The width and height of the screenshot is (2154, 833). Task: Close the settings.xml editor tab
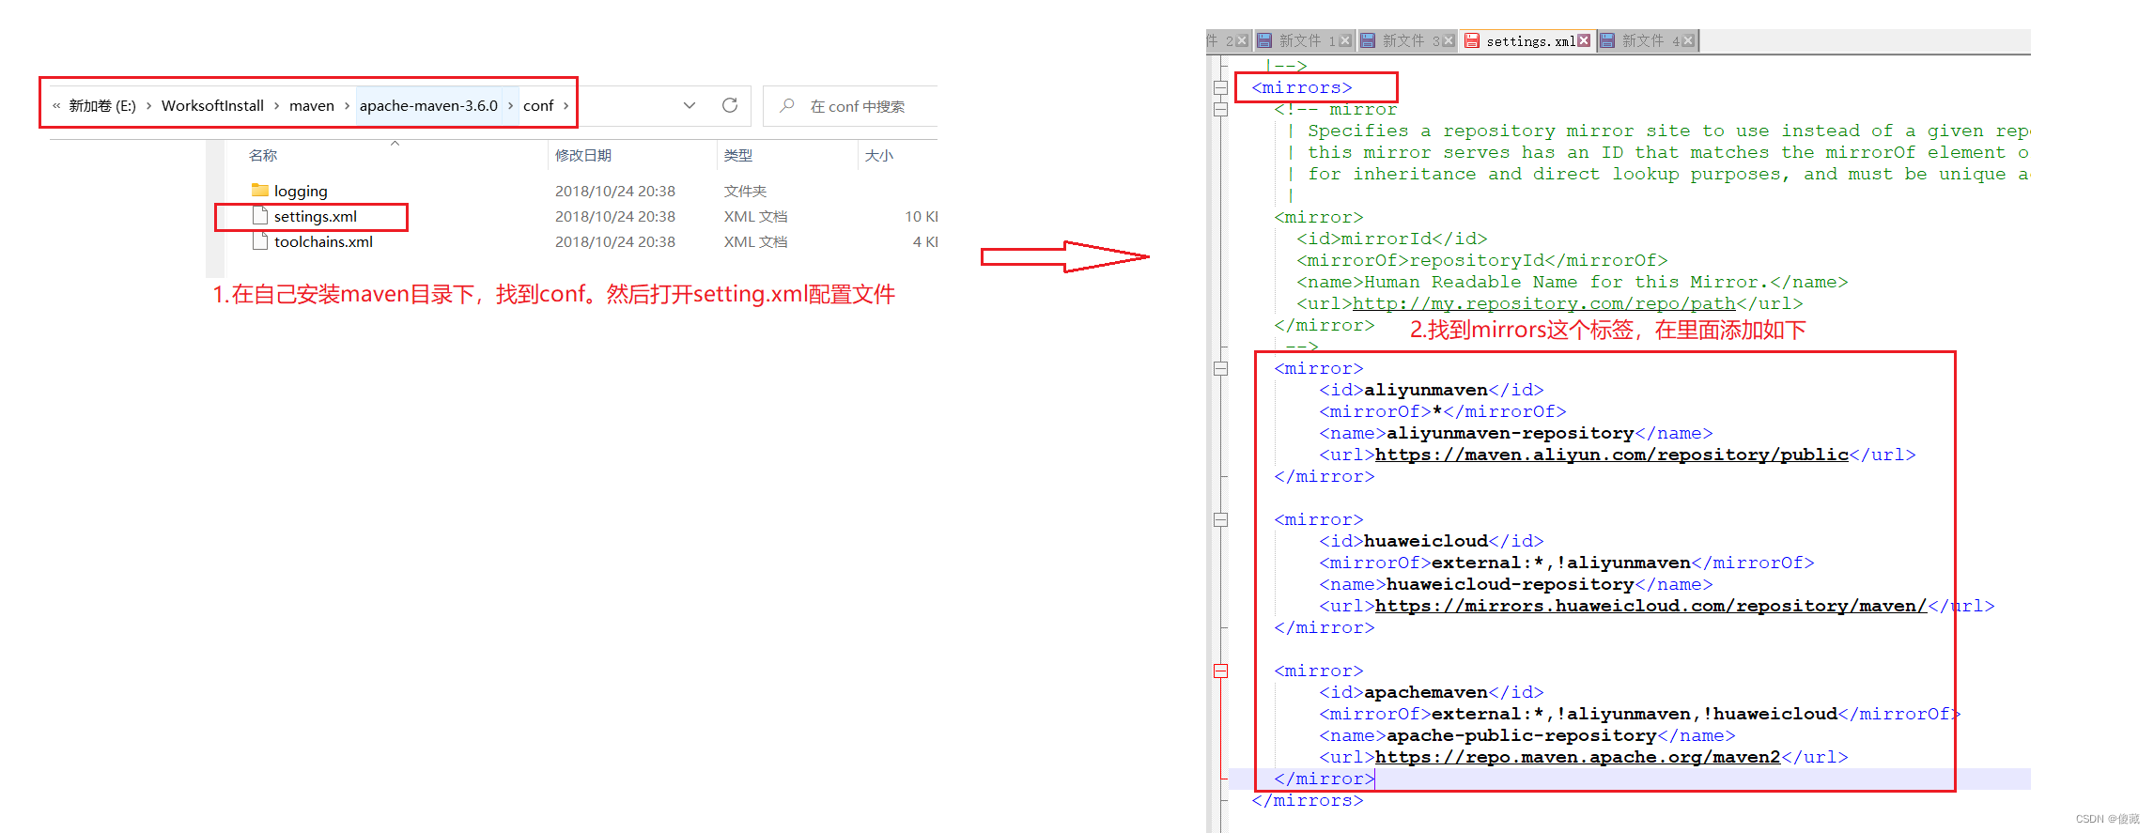point(1584,40)
